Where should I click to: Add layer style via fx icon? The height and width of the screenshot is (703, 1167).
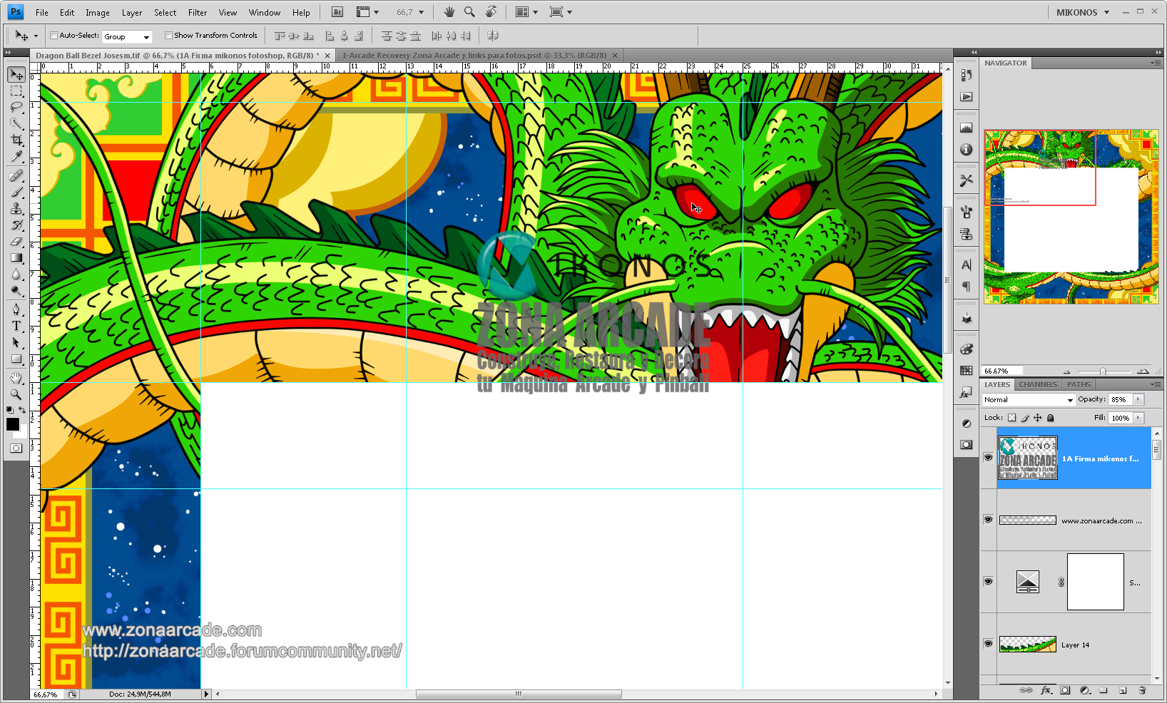[x=1046, y=690]
